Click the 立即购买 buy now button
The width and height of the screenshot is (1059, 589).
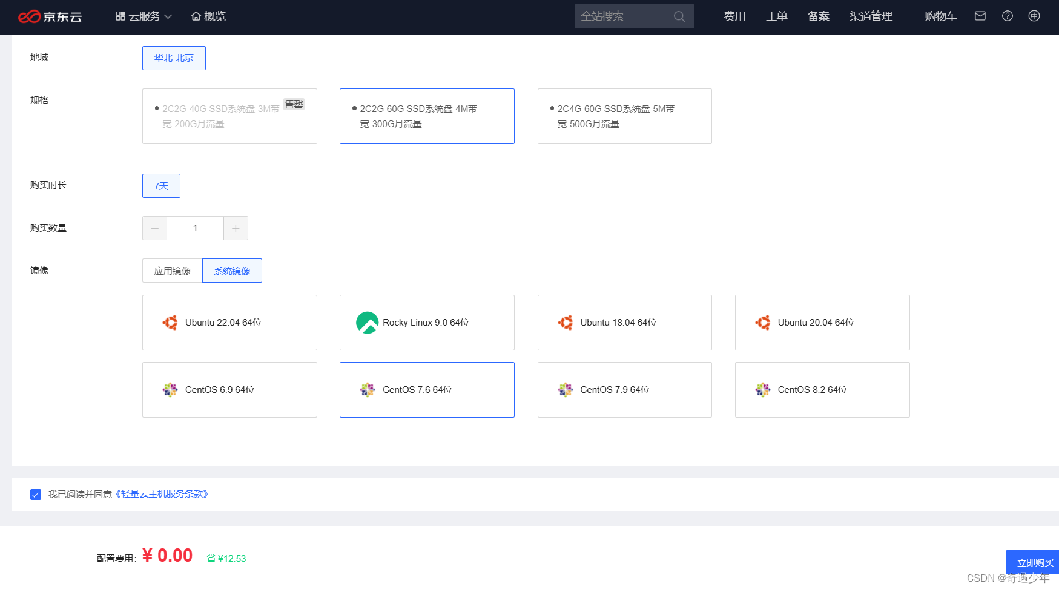tap(1032, 562)
